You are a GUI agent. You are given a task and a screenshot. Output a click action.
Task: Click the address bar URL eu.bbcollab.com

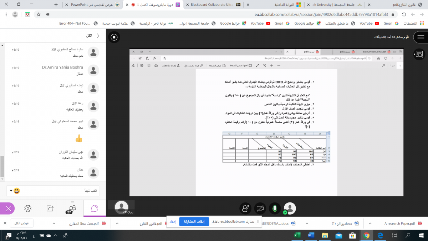pos(321,15)
